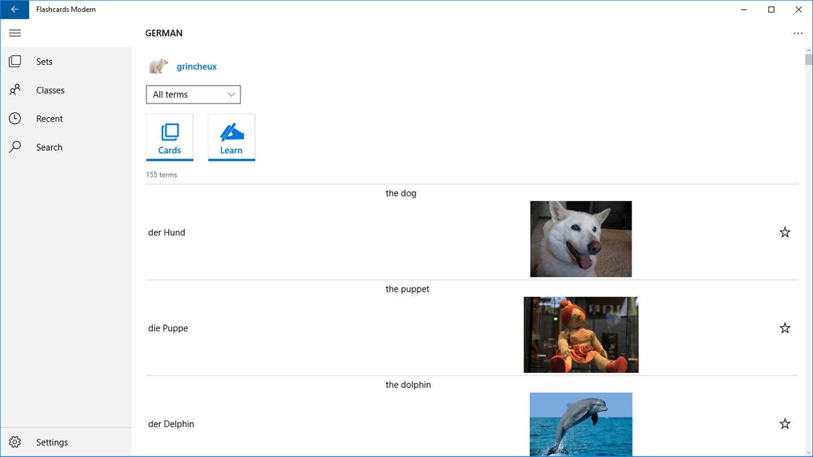The height and width of the screenshot is (457, 813).
Task: Click the definition "the puppet"
Action: [x=408, y=289]
